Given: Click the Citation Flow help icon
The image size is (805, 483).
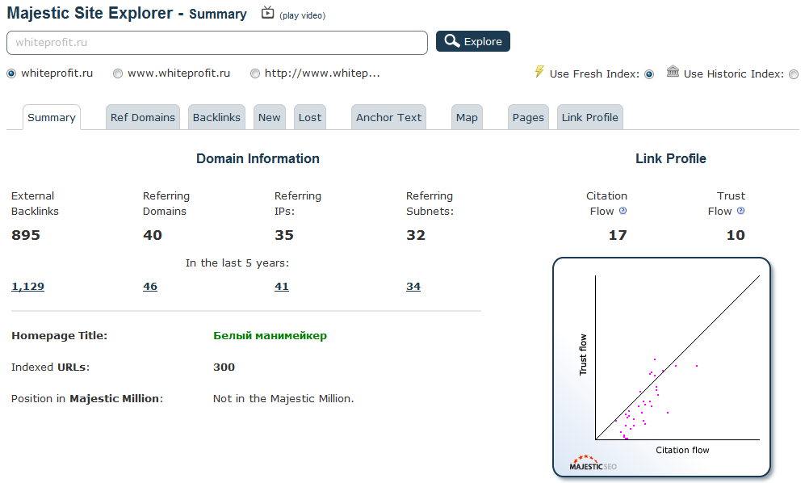Looking at the screenshot, I should (623, 211).
